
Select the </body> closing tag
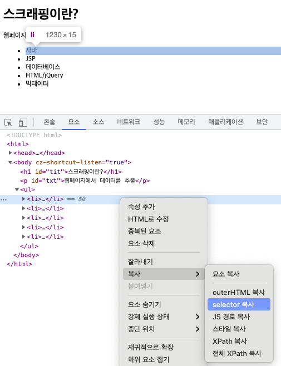[26, 255]
